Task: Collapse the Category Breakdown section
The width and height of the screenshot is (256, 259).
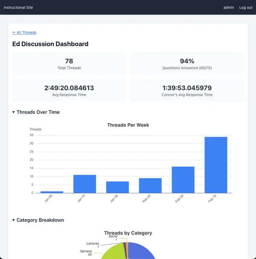Action: pos(38,220)
